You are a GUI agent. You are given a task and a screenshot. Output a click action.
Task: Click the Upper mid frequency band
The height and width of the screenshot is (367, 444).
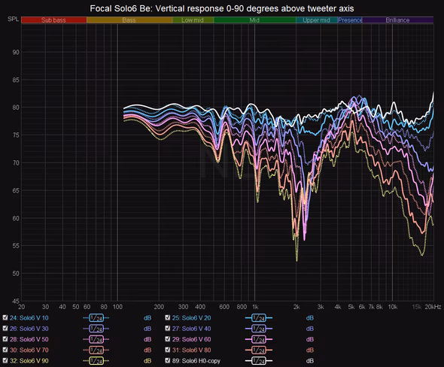[317, 20]
